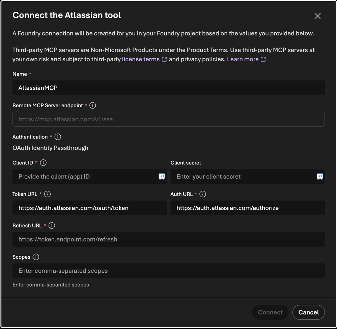Image resolution: width=337 pixels, height=329 pixels.
Task: Click the Cancel button
Action: [x=308, y=312]
